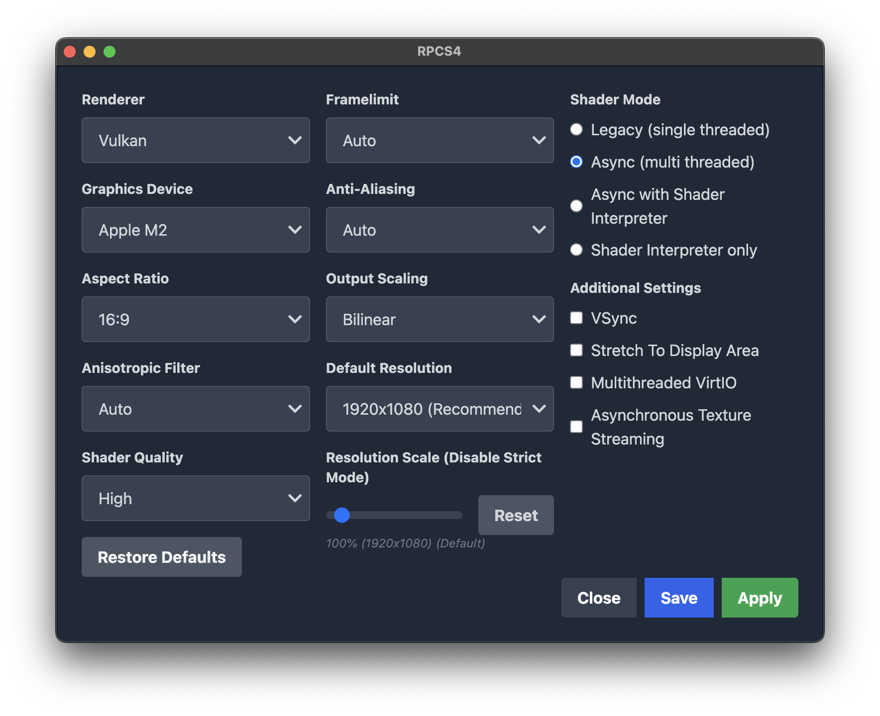The image size is (880, 716).
Task: Enable the VSync checkbox
Action: (576, 318)
